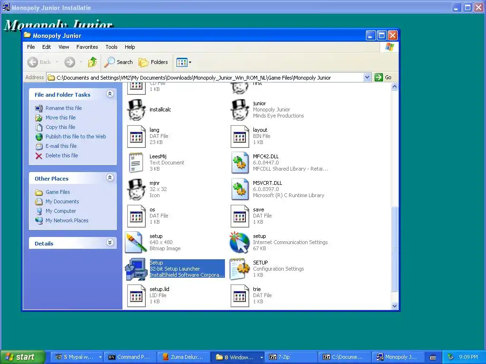Open the File menu
Screen dimensions: 486x364
(x=31, y=47)
